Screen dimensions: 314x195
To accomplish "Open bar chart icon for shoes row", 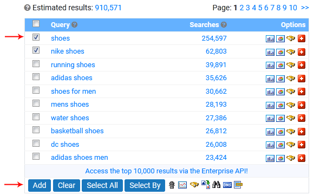I will (270, 38).
